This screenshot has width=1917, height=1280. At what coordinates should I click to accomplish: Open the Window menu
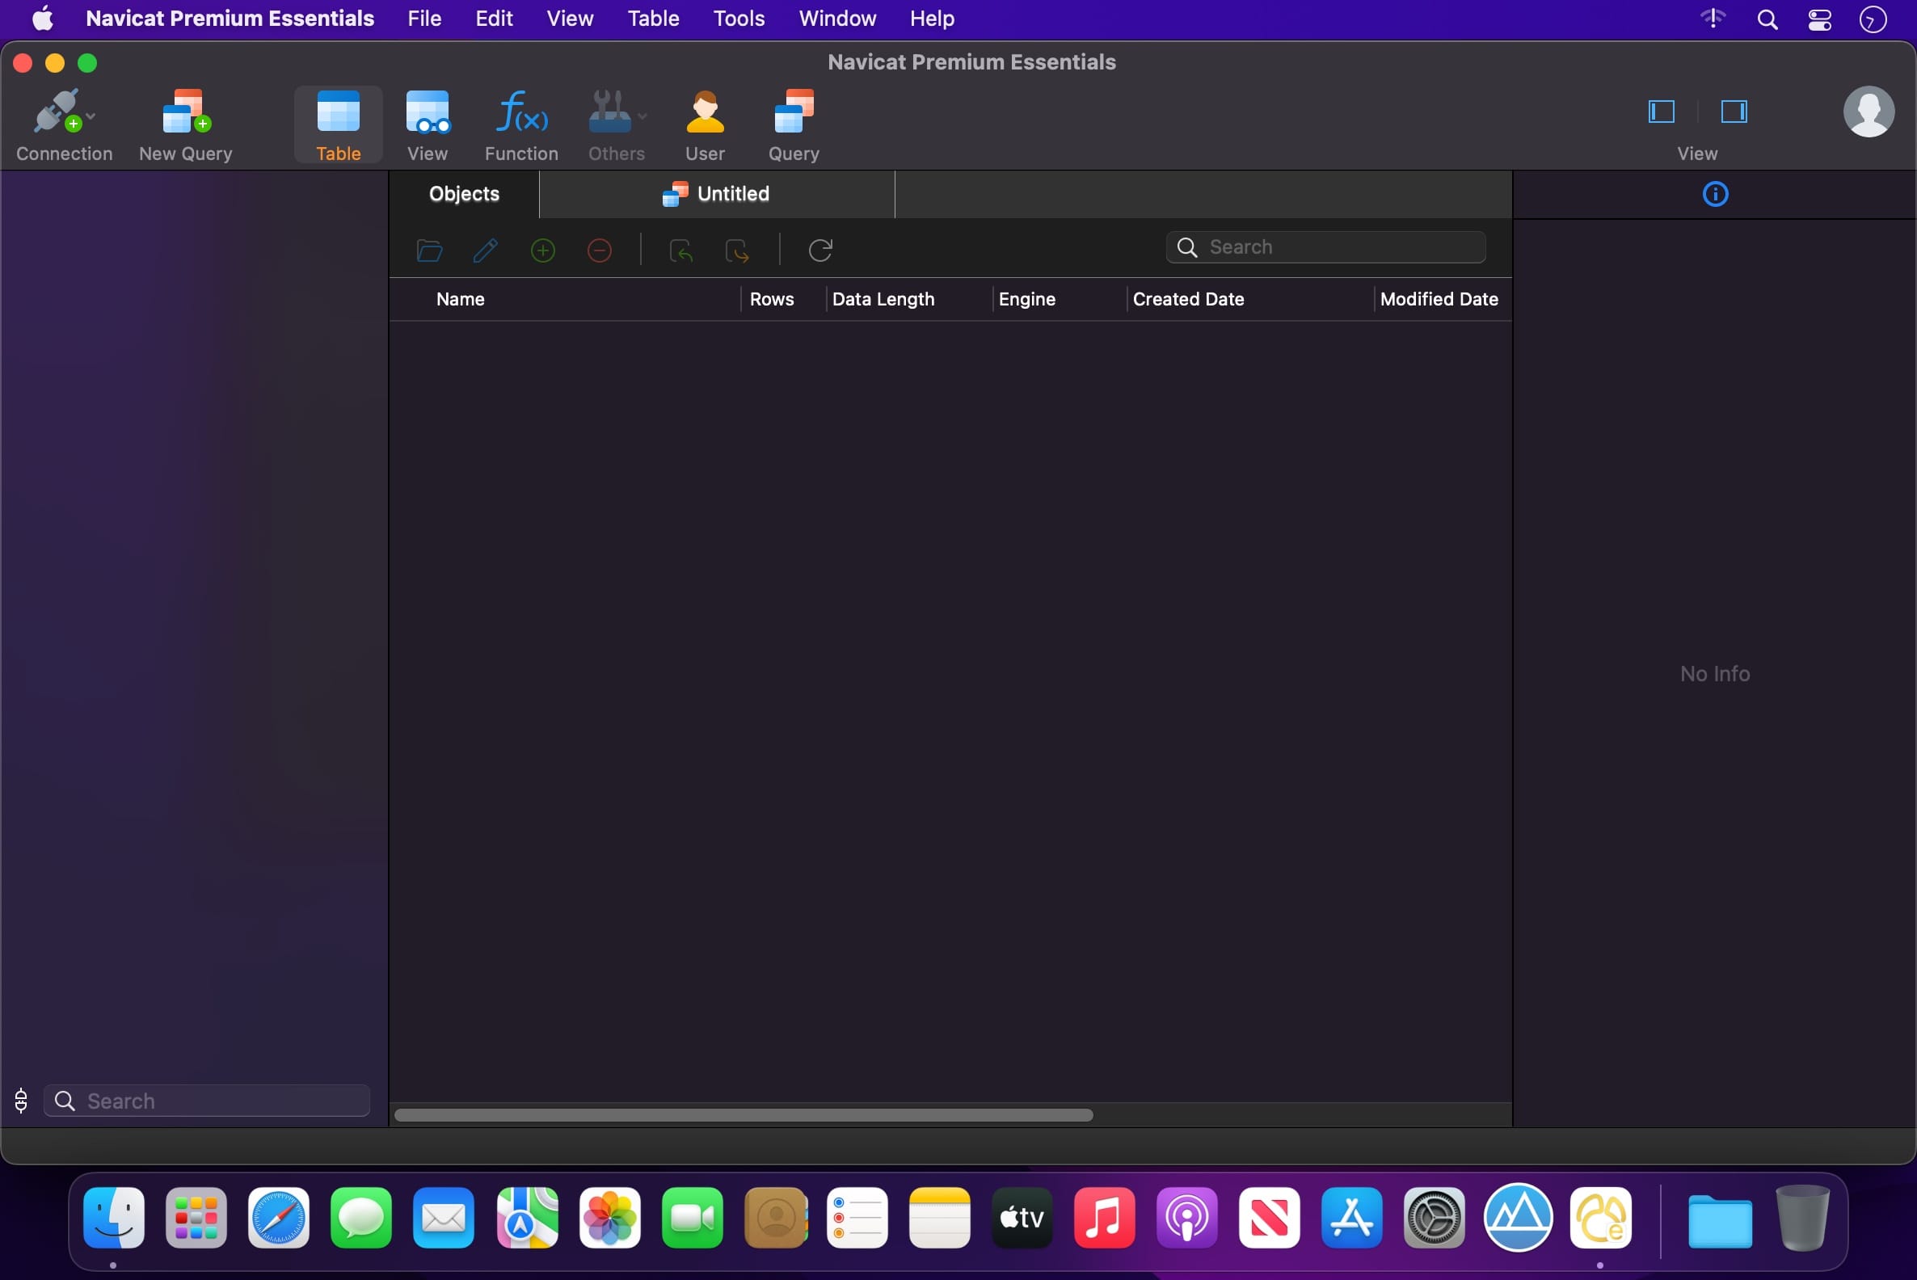(836, 18)
